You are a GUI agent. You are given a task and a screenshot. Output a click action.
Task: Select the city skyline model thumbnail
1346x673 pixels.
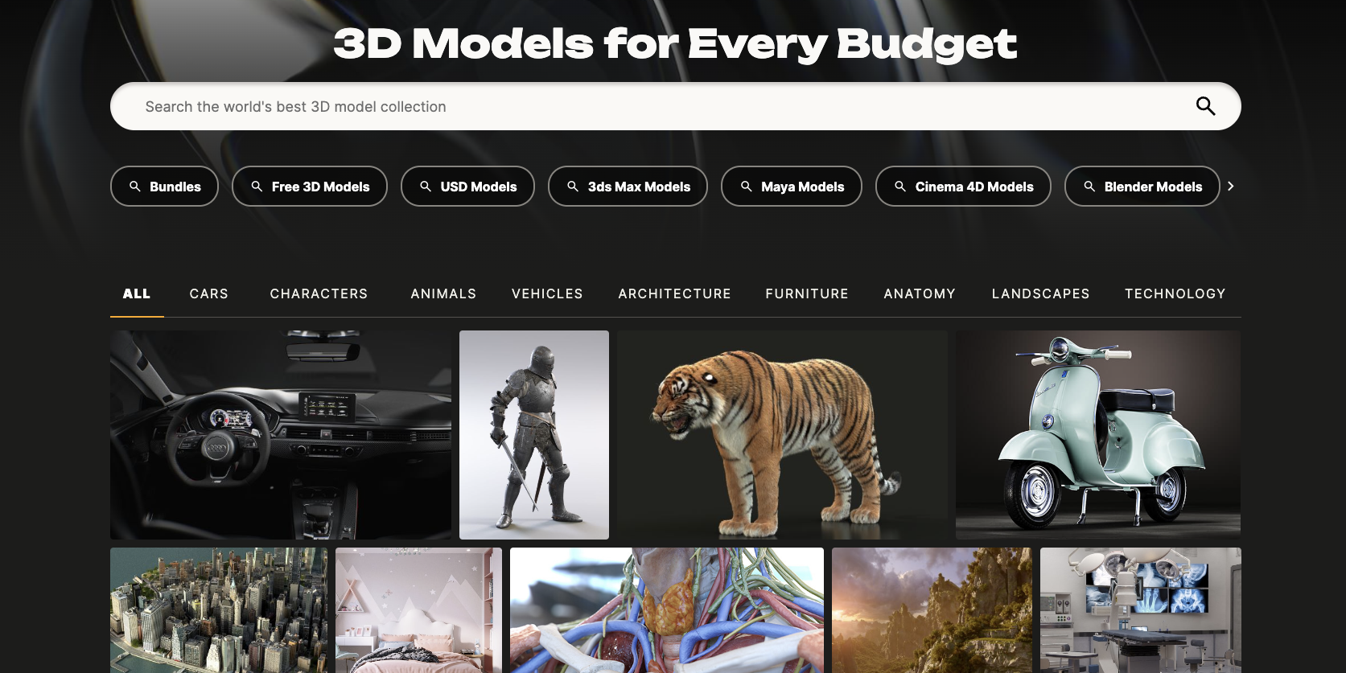click(x=219, y=610)
